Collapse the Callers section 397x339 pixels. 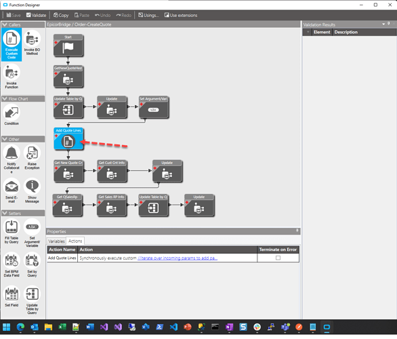coord(5,24)
